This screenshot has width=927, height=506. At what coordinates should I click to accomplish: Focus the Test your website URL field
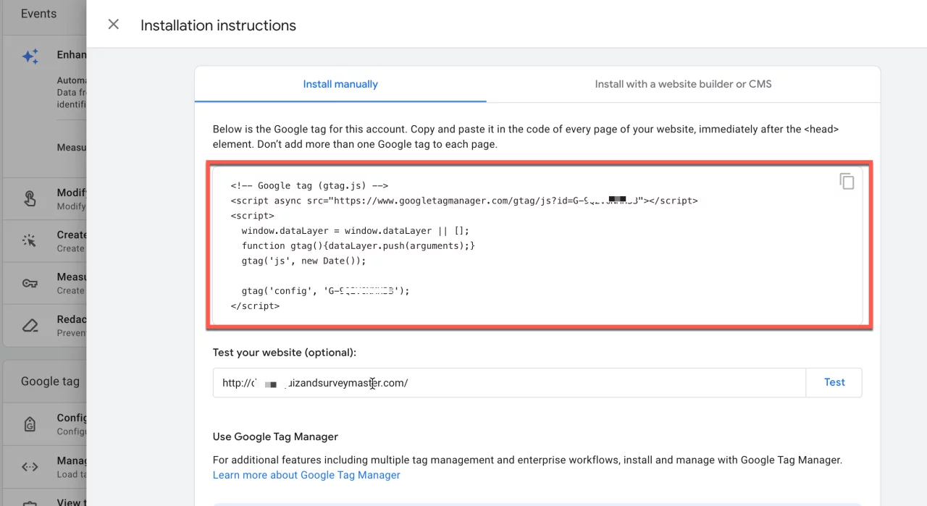point(509,383)
